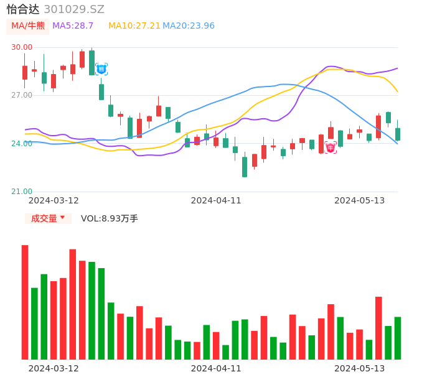Click the lowest green candlestick in mid-April

245,167
